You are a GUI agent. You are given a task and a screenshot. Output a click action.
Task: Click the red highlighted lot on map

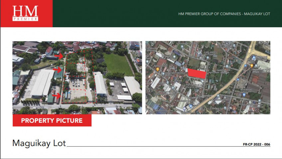click(x=197, y=74)
